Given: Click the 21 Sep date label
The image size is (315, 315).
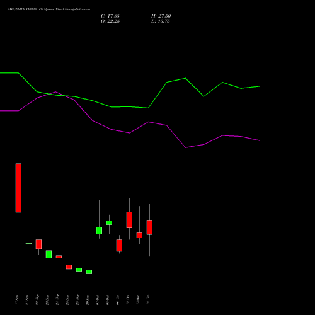Looking at the screenshot, I should tap(27, 300).
